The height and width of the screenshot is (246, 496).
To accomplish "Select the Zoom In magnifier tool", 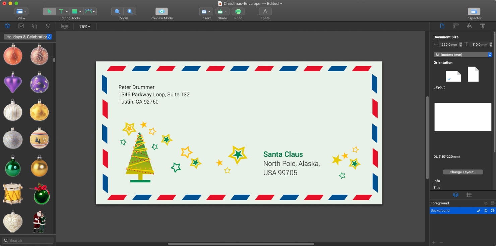I will [x=130, y=11].
